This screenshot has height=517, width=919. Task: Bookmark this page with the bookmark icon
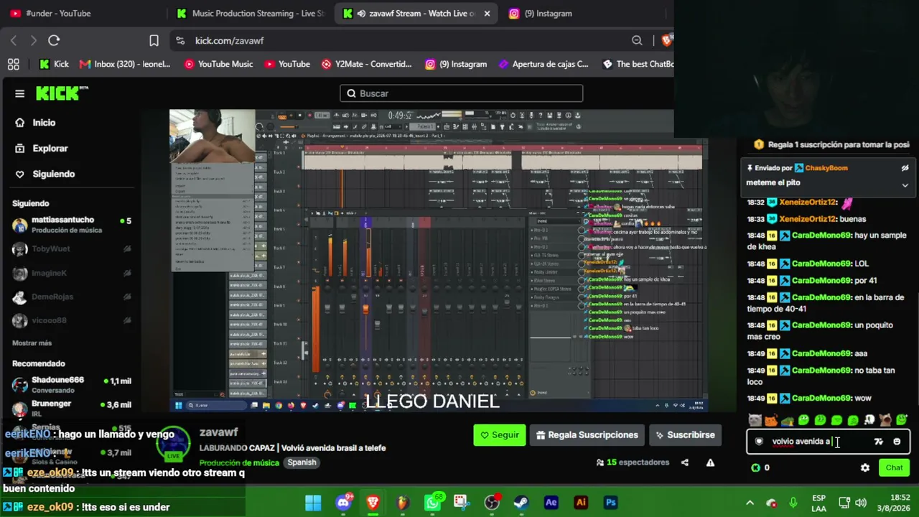[x=154, y=41]
